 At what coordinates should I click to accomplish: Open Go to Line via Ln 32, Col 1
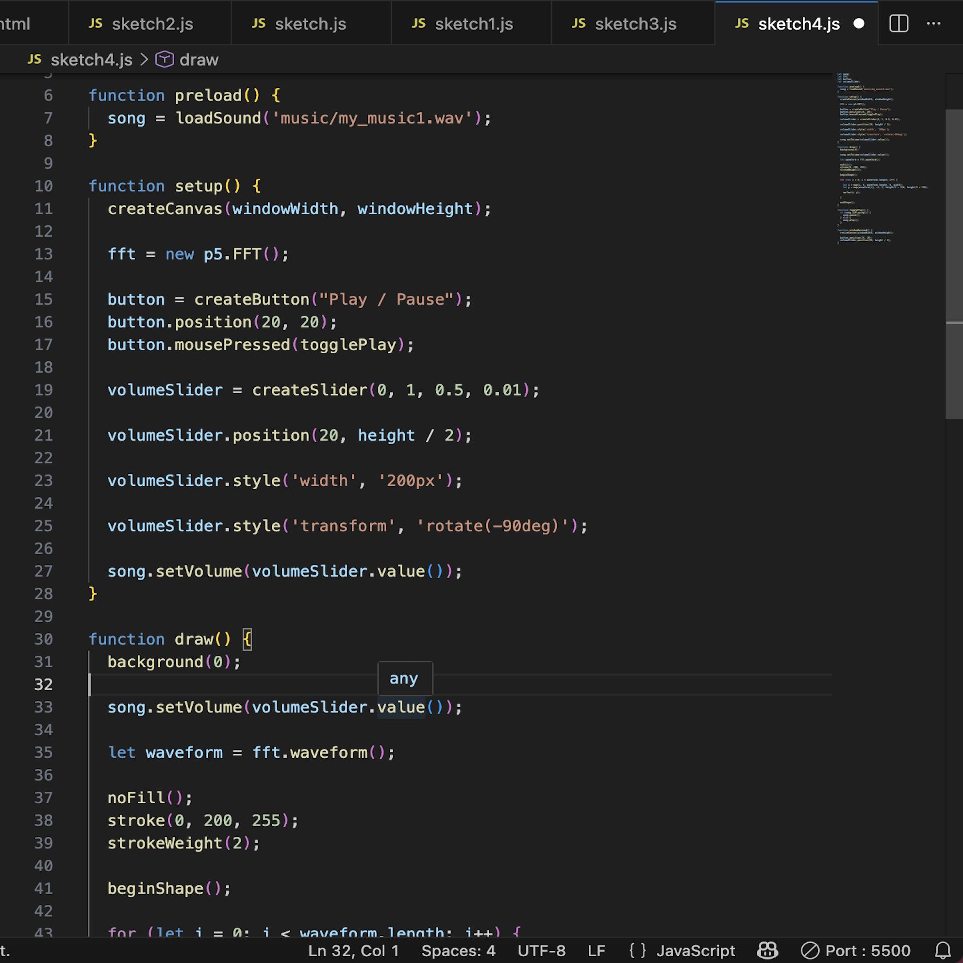coord(353,950)
